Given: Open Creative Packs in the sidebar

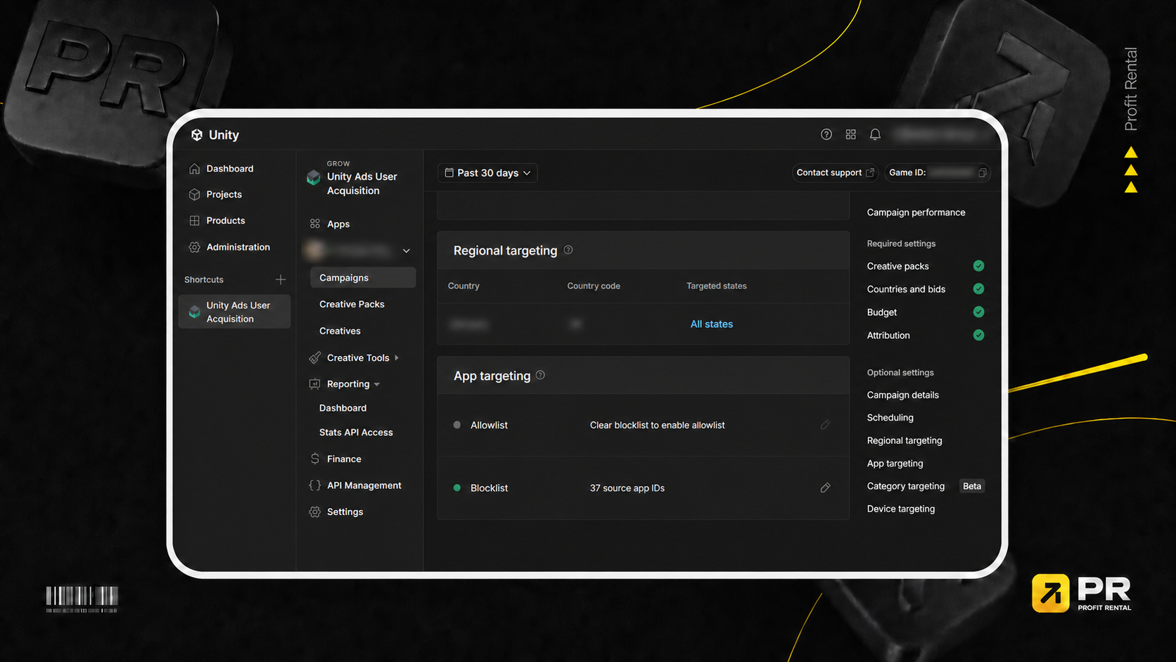Looking at the screenshot, I should pos(352,304).
